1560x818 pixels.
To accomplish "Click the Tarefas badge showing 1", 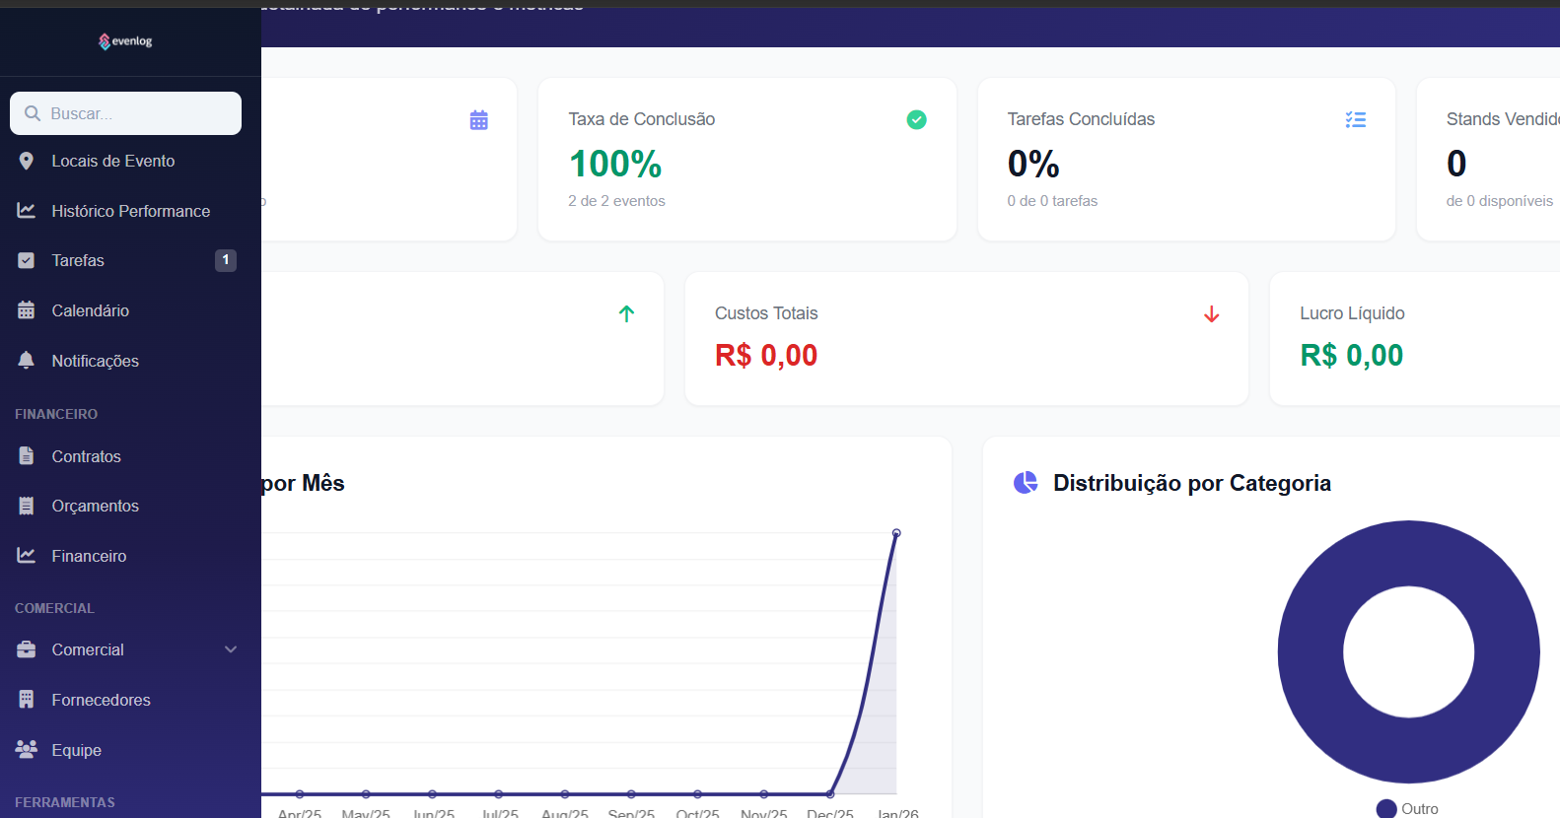I will click(x=226, y=260).
